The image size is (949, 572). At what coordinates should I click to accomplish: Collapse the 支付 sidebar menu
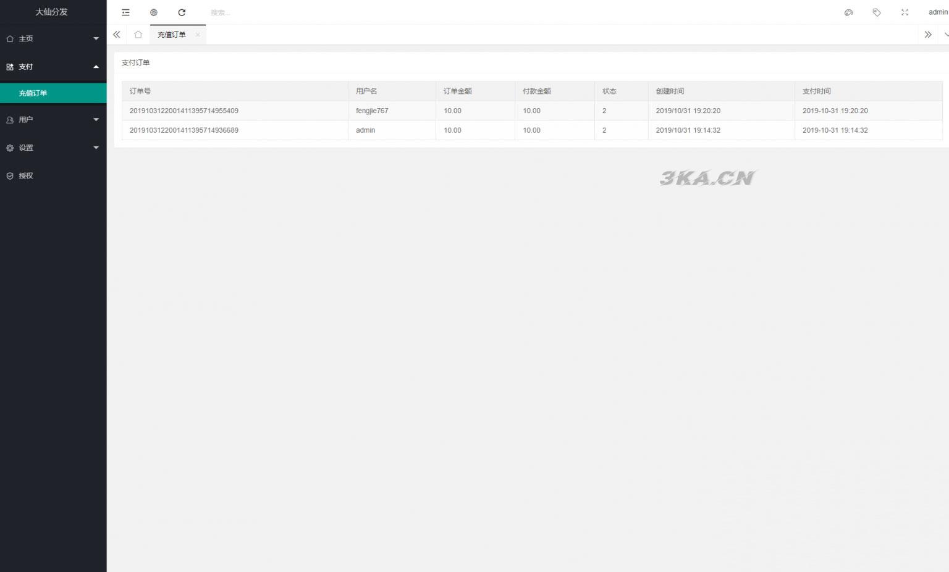click(53, 67)
